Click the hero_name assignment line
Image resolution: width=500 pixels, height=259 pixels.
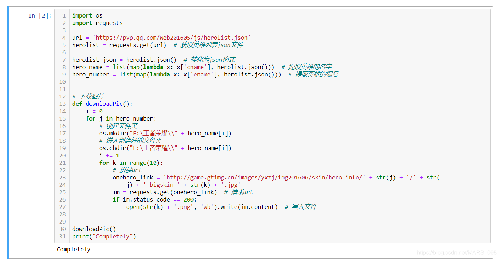(x=173, y=67)
